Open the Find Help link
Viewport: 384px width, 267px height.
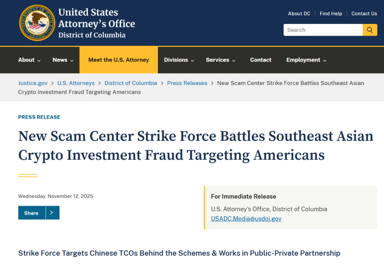[x=331, y=13]
